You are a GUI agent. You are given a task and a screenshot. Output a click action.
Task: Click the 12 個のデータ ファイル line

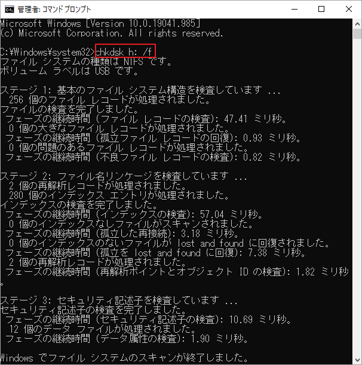[102, 329]
